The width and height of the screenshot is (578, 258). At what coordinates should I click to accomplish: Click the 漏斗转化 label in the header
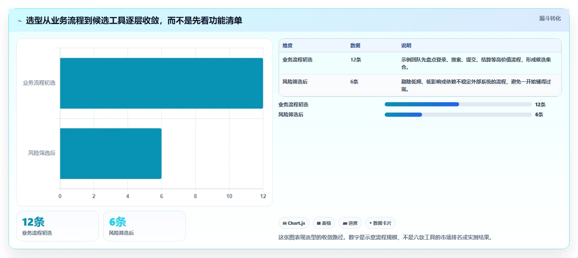pyautogui.click(x=550, y=18)
